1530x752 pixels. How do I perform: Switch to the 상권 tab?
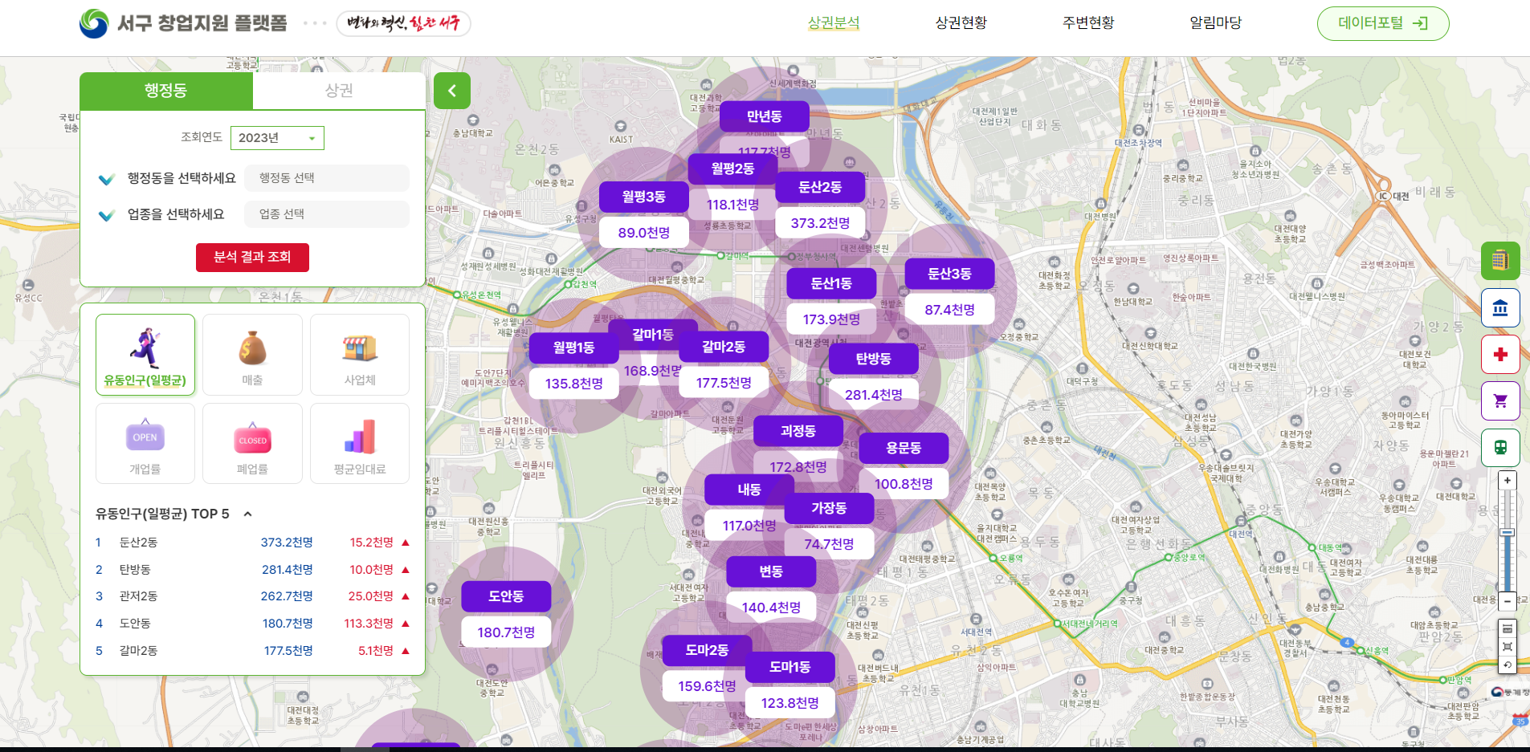(339, 91)
